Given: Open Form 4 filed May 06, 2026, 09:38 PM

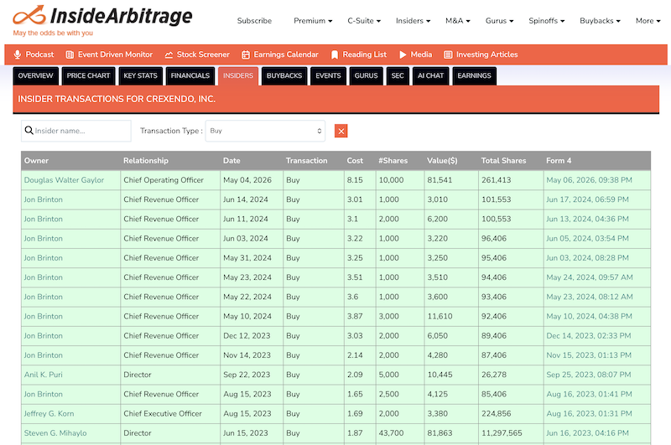Looking at the screenshot, I should coord(589,180).
